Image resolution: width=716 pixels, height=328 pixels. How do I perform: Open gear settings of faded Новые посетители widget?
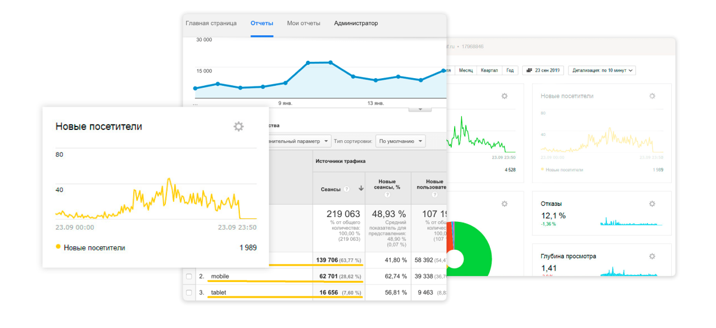click(x=652, y=96)
